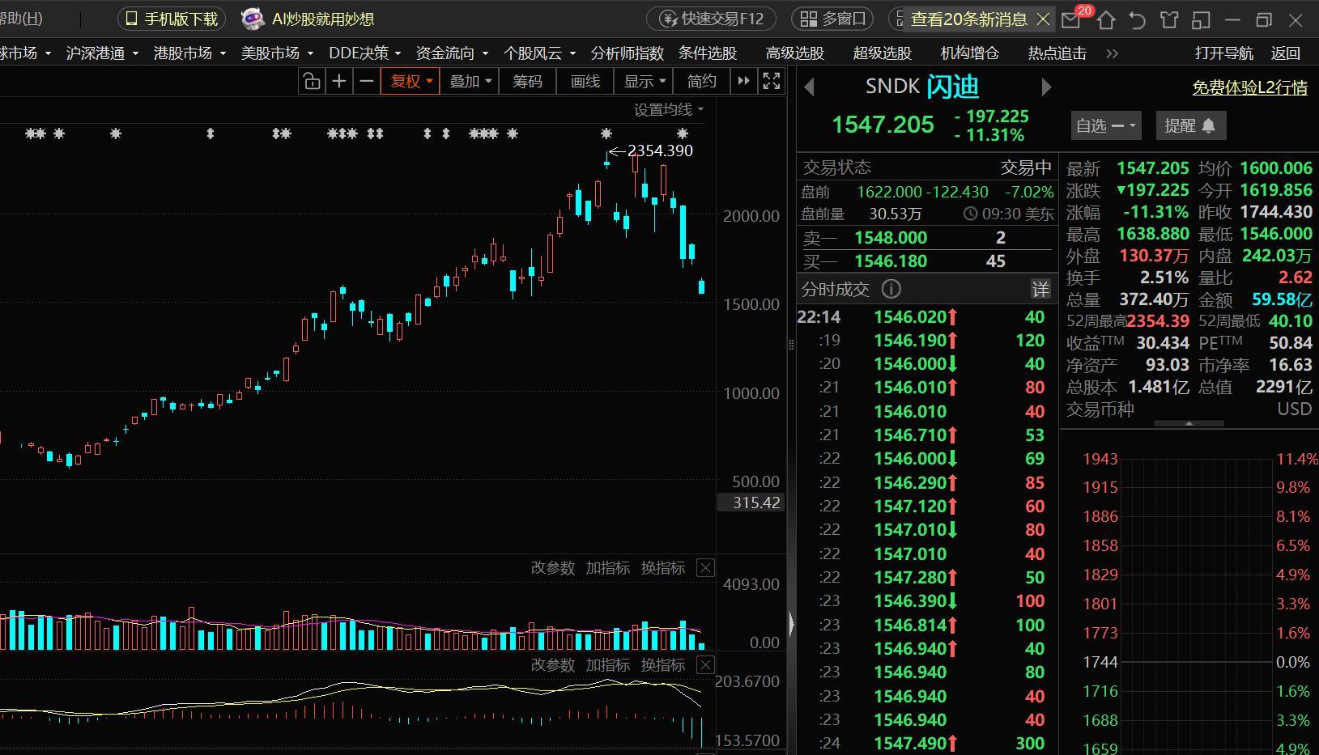Click MACD panel 改参数 link
The image size is (1319, 755).
(552, 665)
